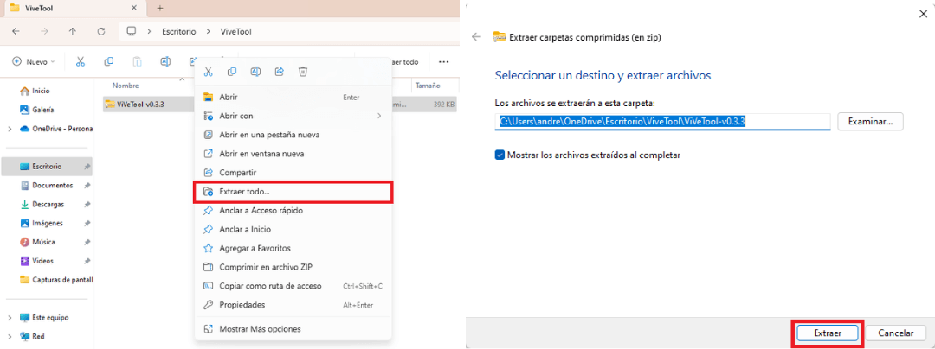This screenshot has width=935, height=349.
Task: Choose Agregar a Favoritos
Action: 293,249
